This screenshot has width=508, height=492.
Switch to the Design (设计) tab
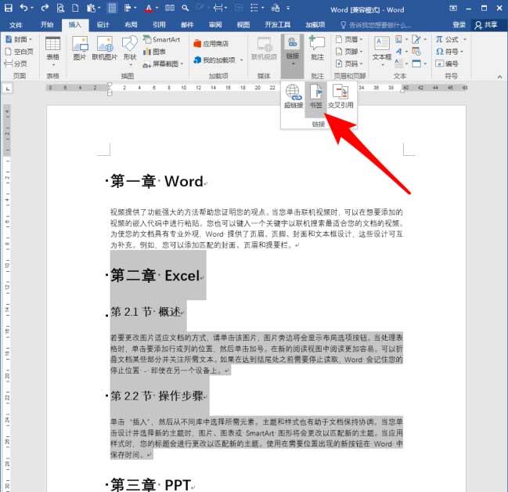103,24
